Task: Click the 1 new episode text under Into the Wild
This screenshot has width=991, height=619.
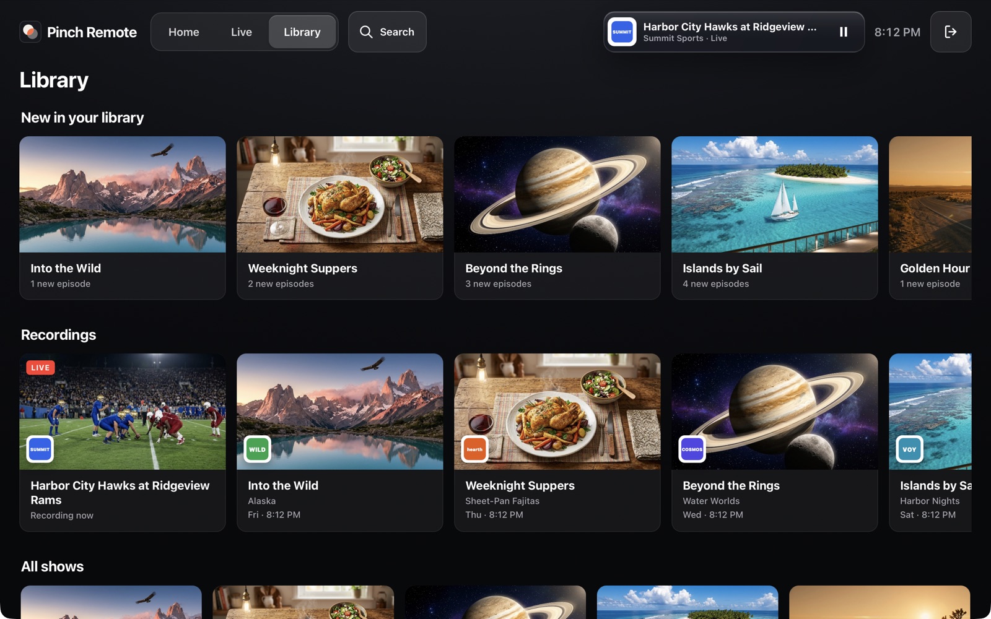Action: point(61,284)
